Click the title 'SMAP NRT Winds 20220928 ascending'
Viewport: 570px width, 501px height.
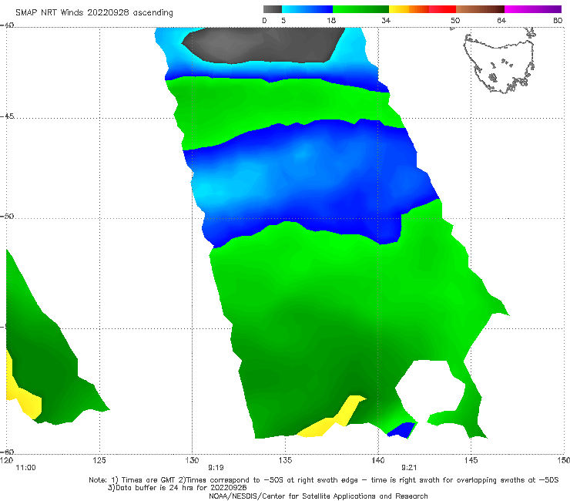tap(94, 12)
